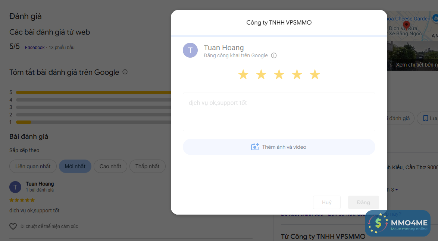The height and width of the screenshot is (241, 438).
Task: Sort reviews by Mới nhất
Action: click(75, 166)
